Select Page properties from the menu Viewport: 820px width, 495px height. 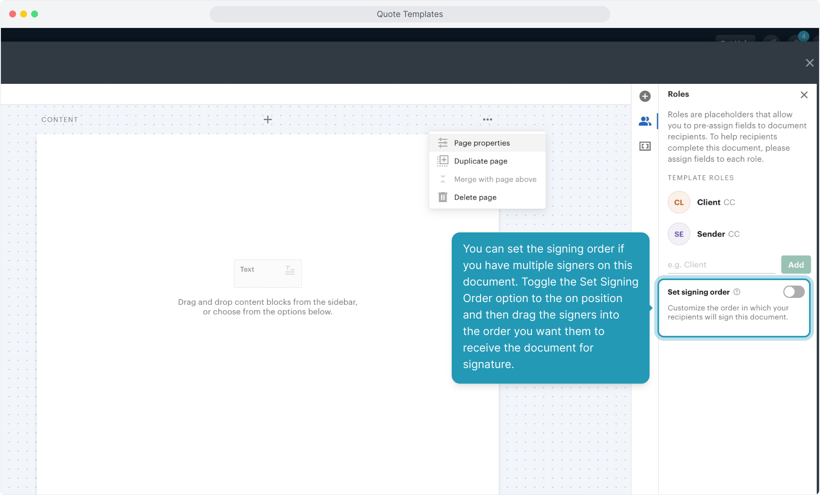click(482, 143)
